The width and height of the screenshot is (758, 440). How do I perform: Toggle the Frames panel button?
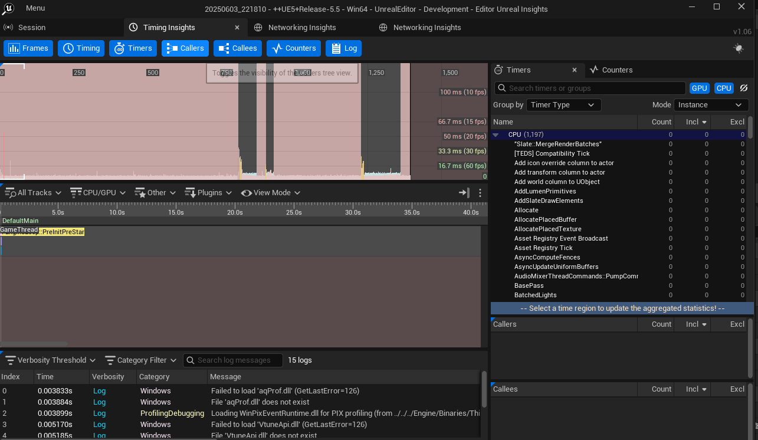28,48
